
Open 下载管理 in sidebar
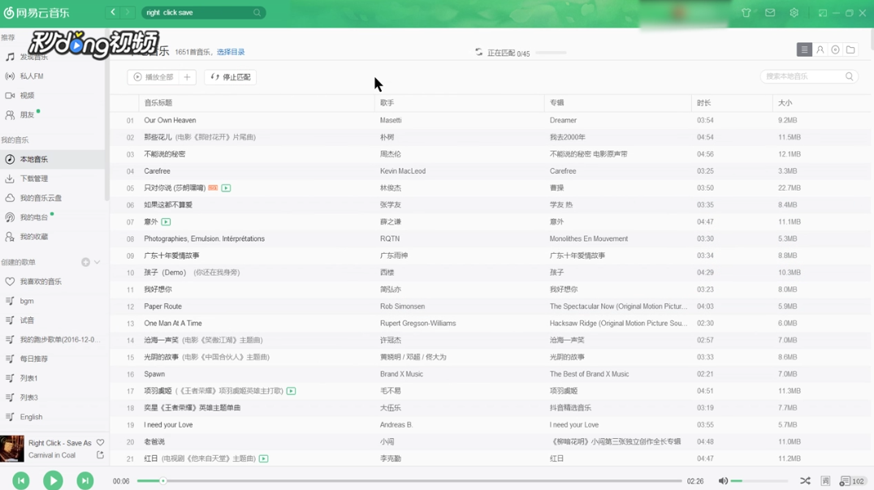[53, 178]
